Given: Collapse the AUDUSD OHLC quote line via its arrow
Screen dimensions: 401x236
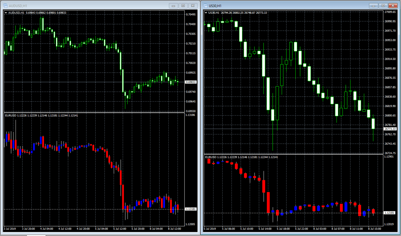Looking at the screenshot, I should click(6, 12).
